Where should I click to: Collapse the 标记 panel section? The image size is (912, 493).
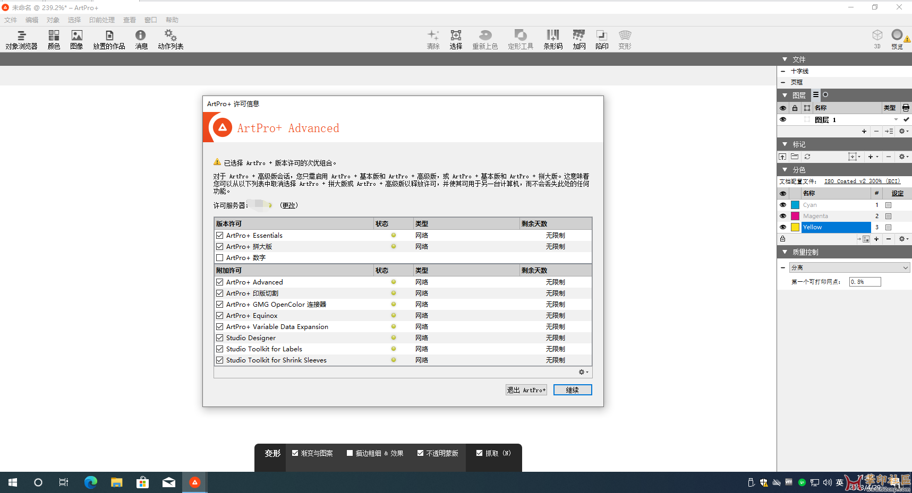tap(785, 144)
